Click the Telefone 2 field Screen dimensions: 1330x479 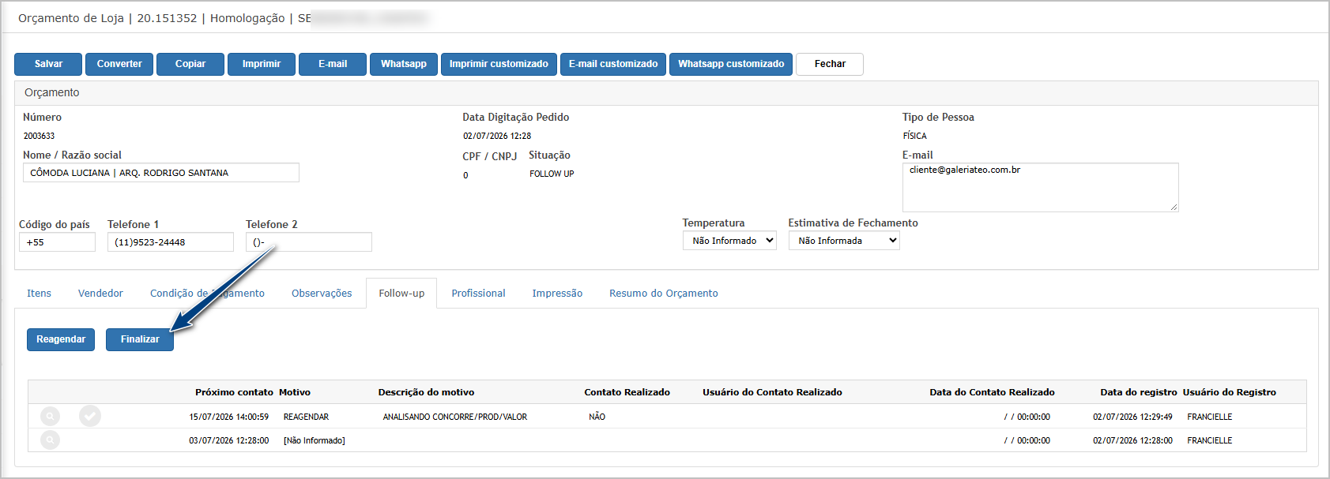(x=309, y=242)
